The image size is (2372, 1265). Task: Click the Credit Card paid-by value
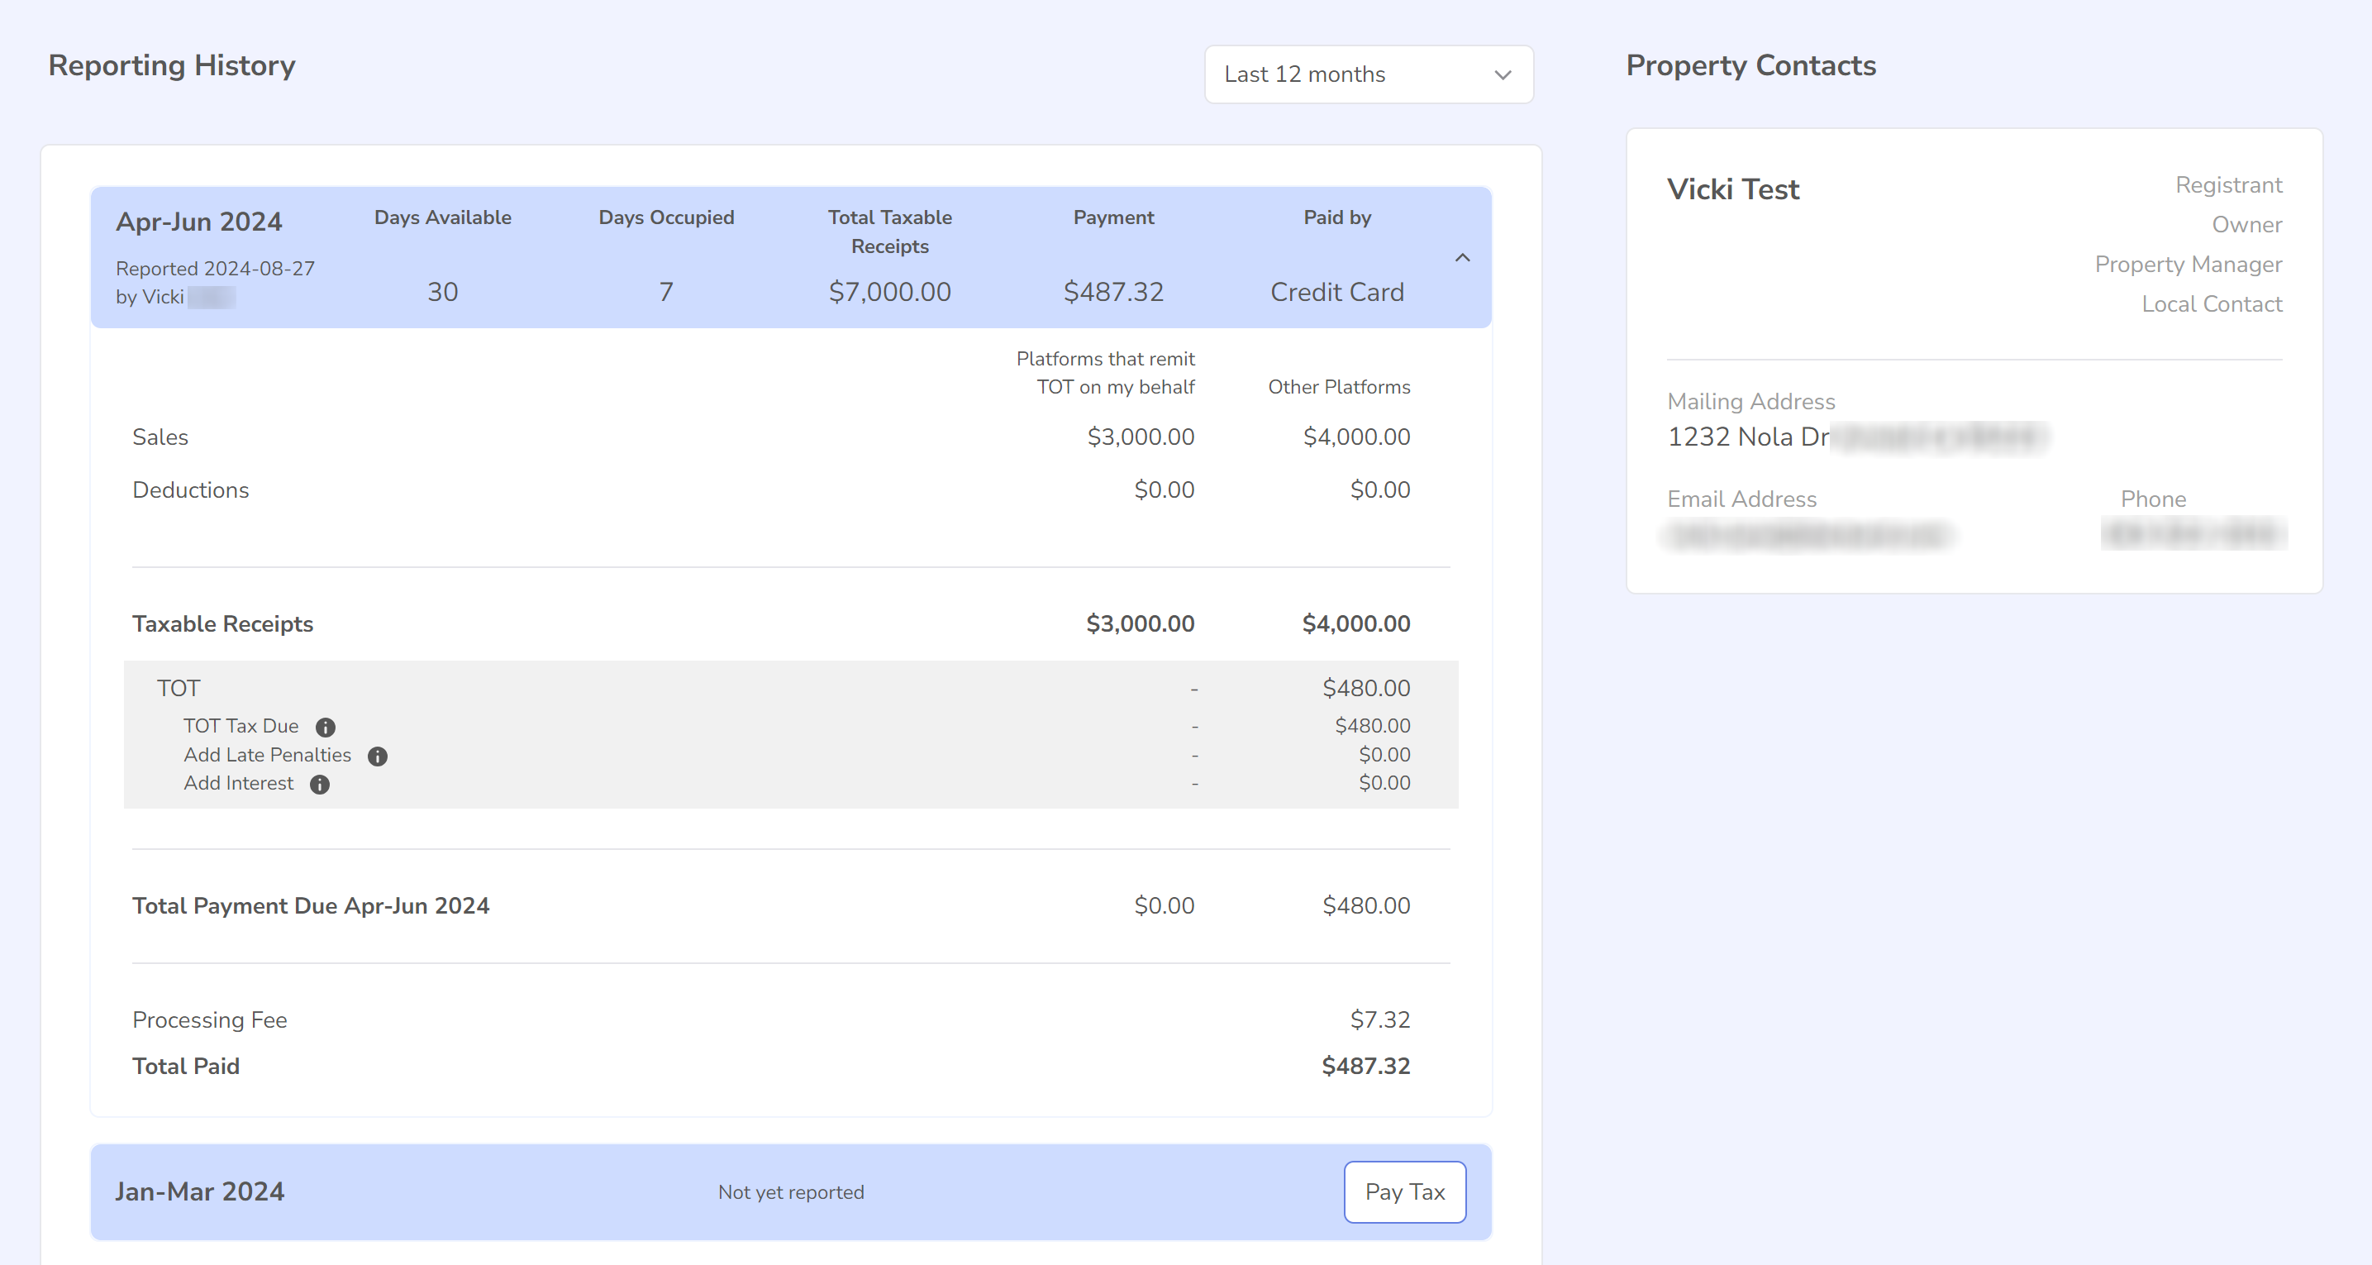click(x=1337, y=292)
